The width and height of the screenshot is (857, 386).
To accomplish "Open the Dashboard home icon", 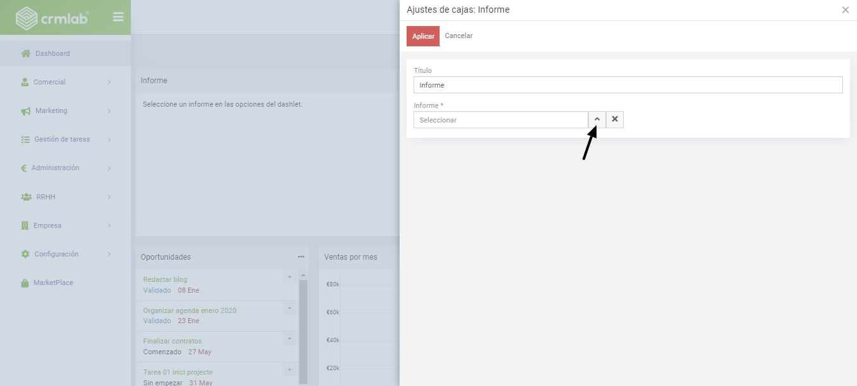I will [26, 54].
